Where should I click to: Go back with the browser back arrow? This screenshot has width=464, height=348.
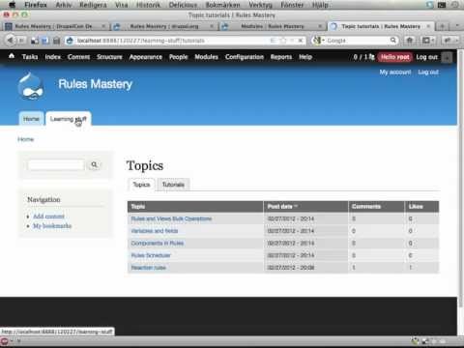click(x=11, y=41)
